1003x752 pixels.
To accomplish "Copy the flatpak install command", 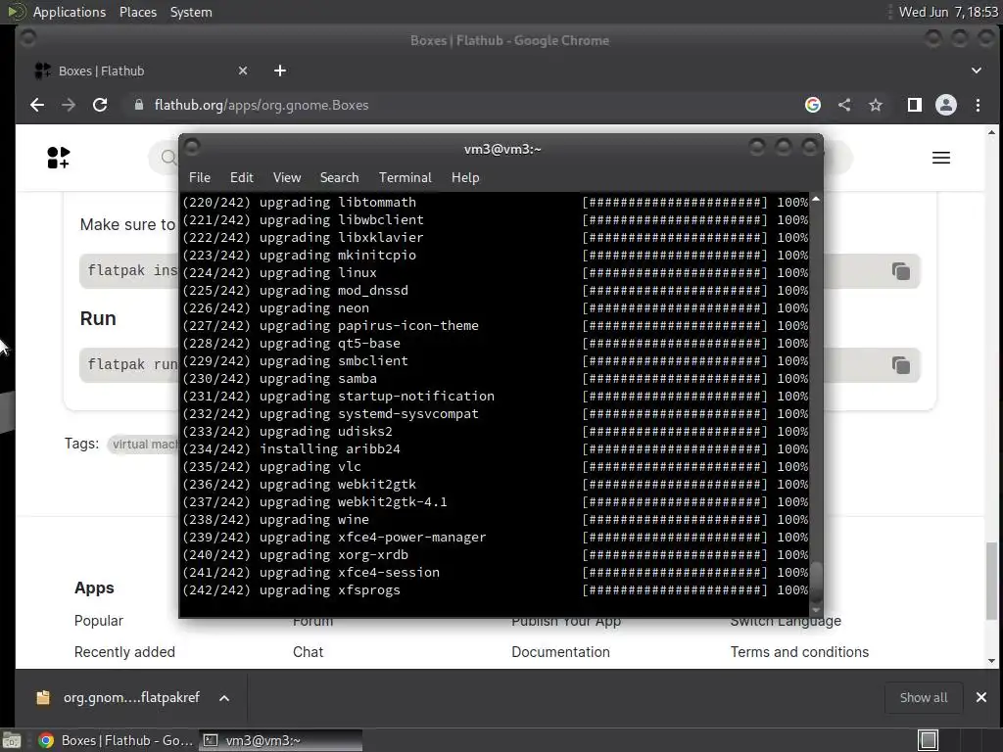I will (x=901, y=271).
